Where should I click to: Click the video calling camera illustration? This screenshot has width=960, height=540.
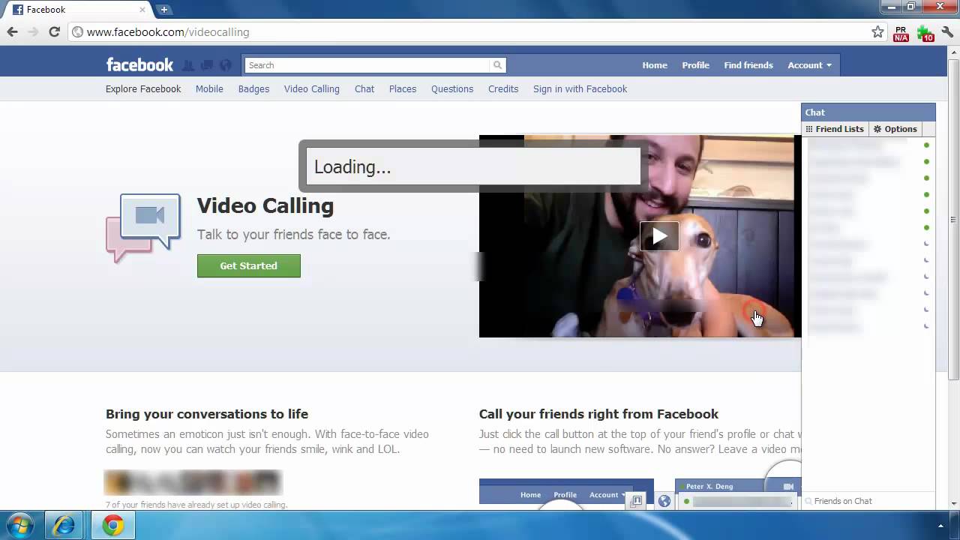144,228
